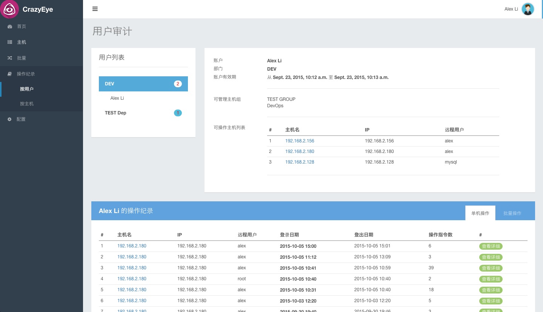Open host link 192.168.2.156 in host list
Image resolution: width=543 pixels, height=312 pixels.
pos(300,141)
